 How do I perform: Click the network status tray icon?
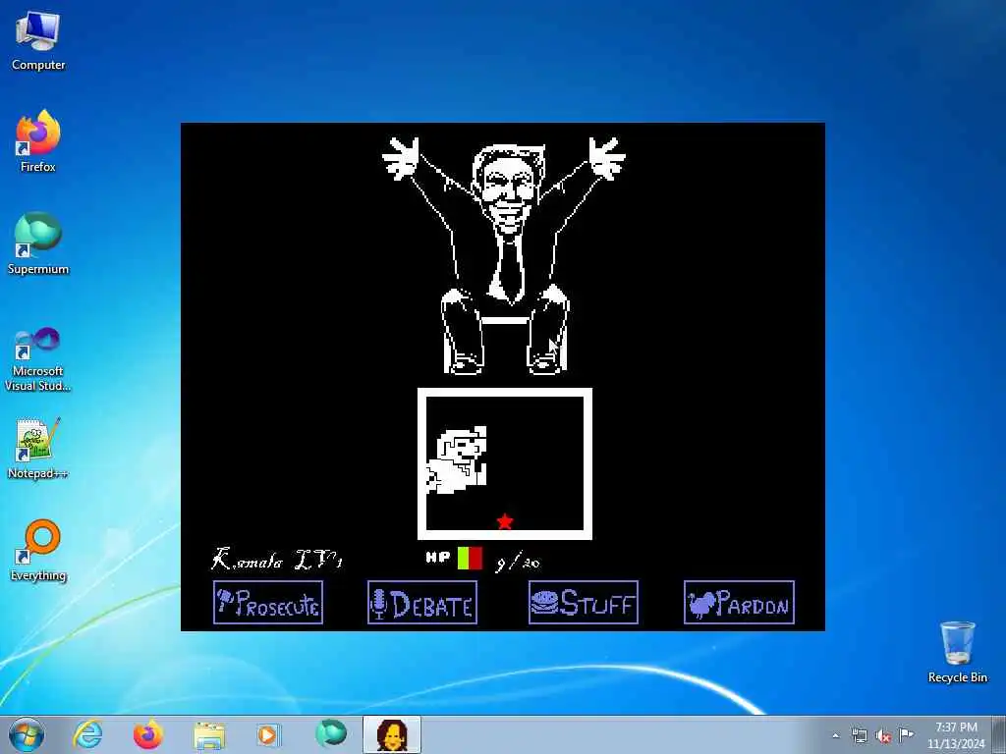(859, 735)
